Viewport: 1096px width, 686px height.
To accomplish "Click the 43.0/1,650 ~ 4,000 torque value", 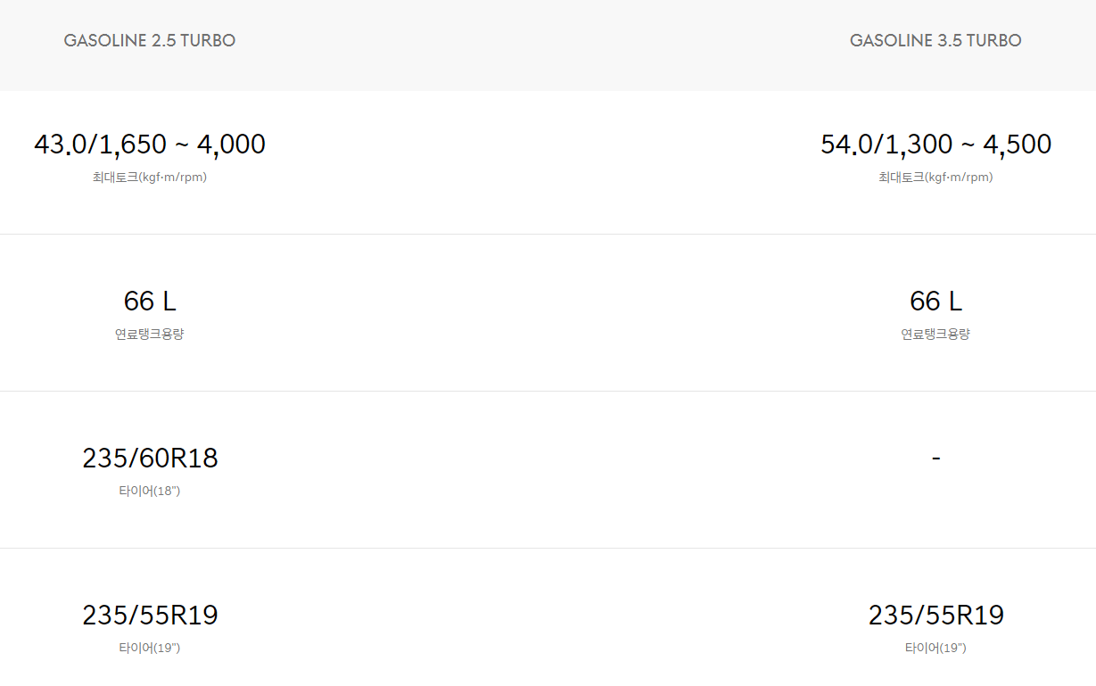I will [x=150, y=144].
